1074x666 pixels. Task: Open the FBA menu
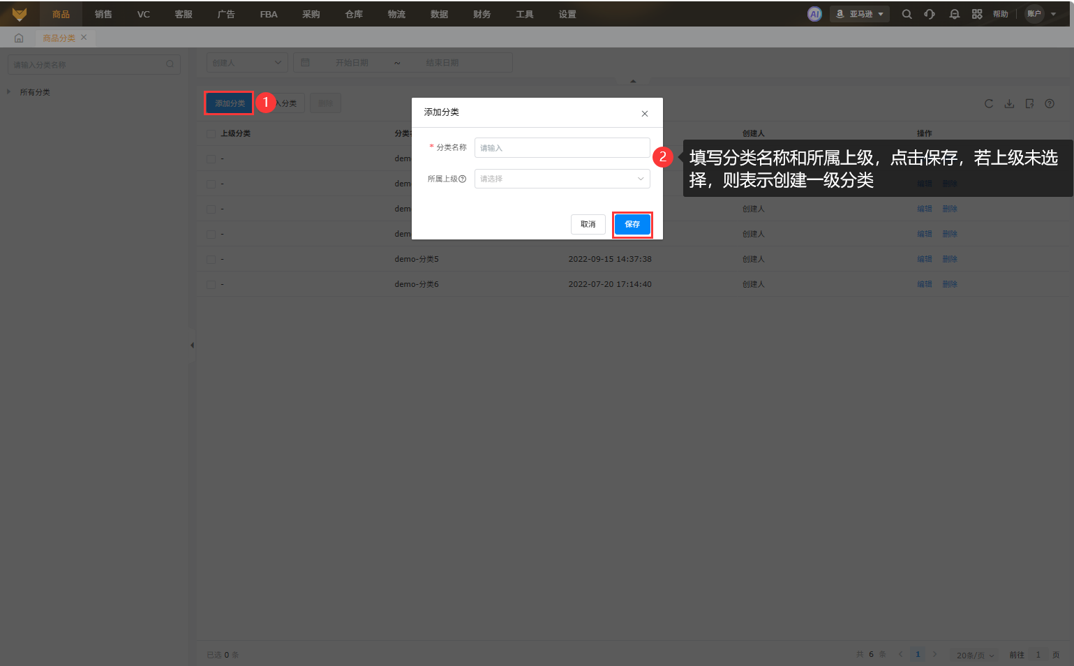(x=269, y=14)
